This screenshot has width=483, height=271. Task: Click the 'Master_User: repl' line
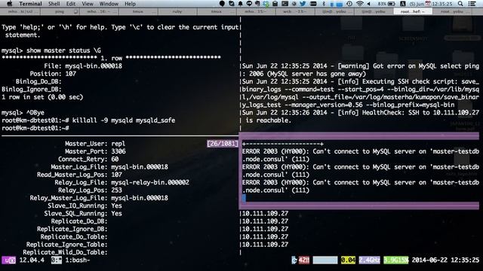point(95,144)
